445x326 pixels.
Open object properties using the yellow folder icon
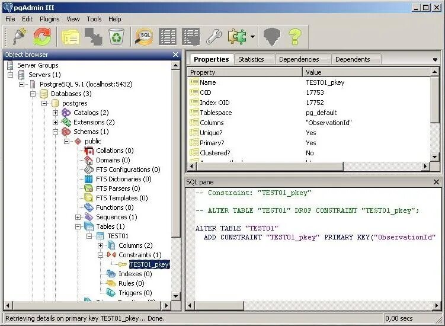pos(71,37)
